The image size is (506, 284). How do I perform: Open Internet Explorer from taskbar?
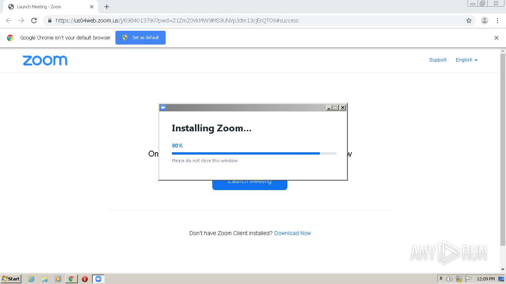click(32, 279)
